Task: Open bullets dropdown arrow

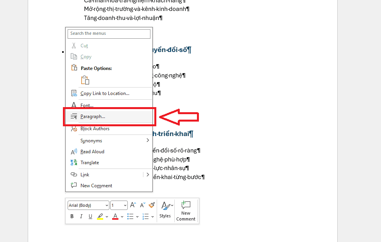Action: (x=137, y=217)
